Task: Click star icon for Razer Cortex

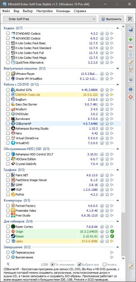Action: pyautogui.click(x=107, y=227)
